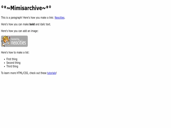Click the 'neocities' wordmark on the badge
This screenshot has height=128, width=171.
pos(19,43)
